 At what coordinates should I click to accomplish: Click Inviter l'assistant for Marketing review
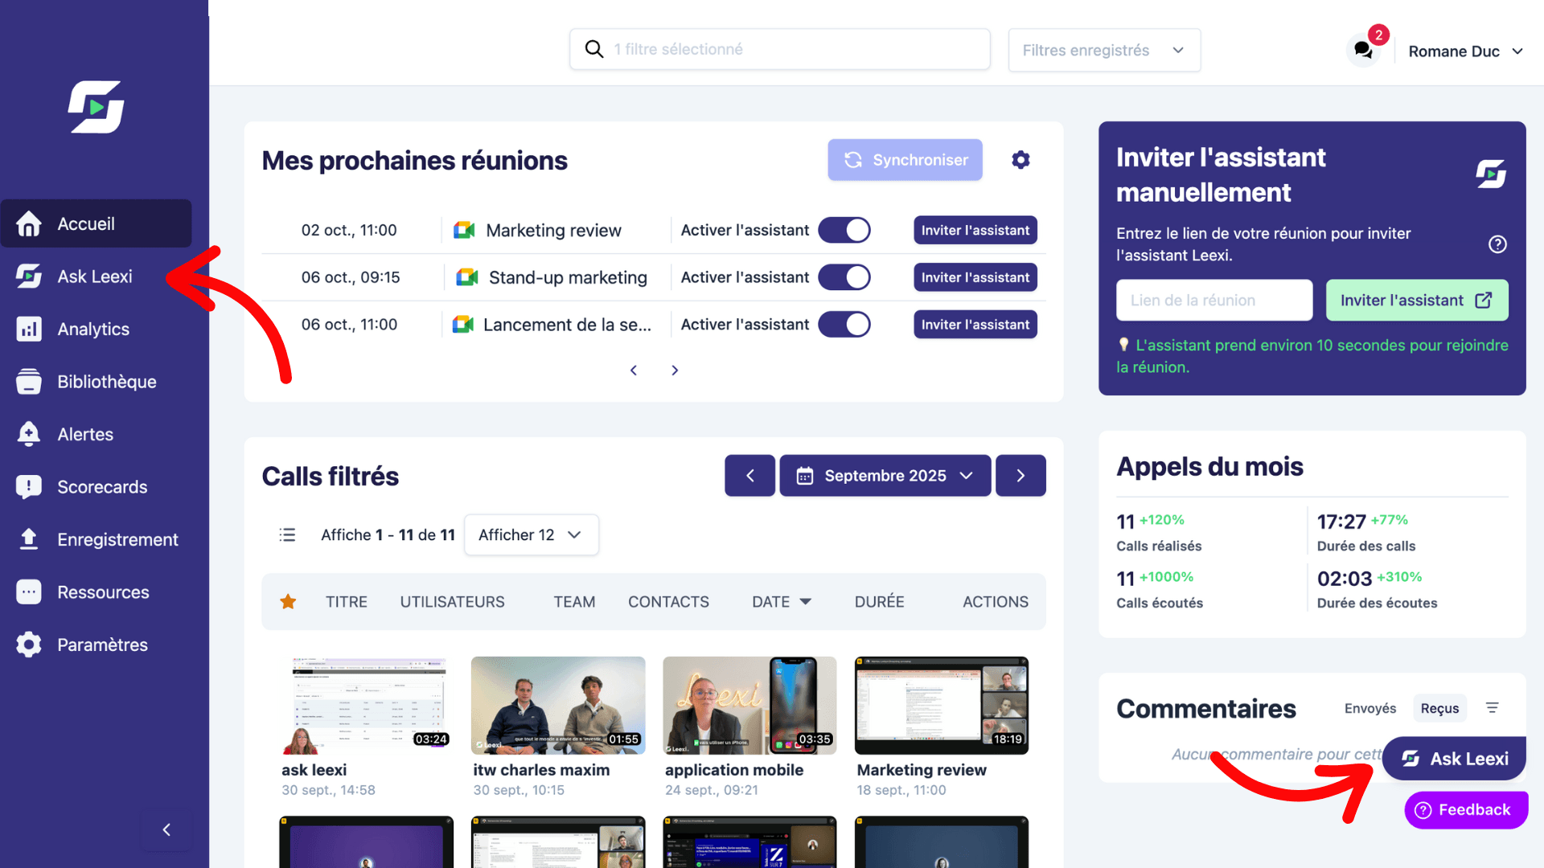click(x=975, y=230)
